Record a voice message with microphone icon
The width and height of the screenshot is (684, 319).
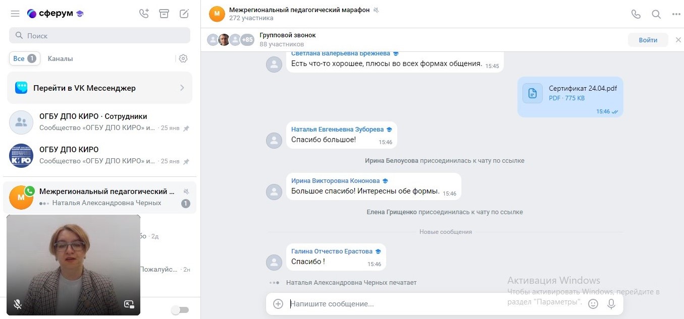click(x=611, y=304)
